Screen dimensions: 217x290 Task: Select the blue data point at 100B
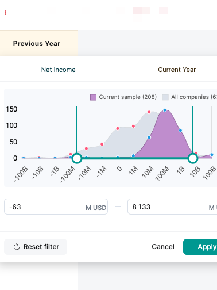coord(212,155)
